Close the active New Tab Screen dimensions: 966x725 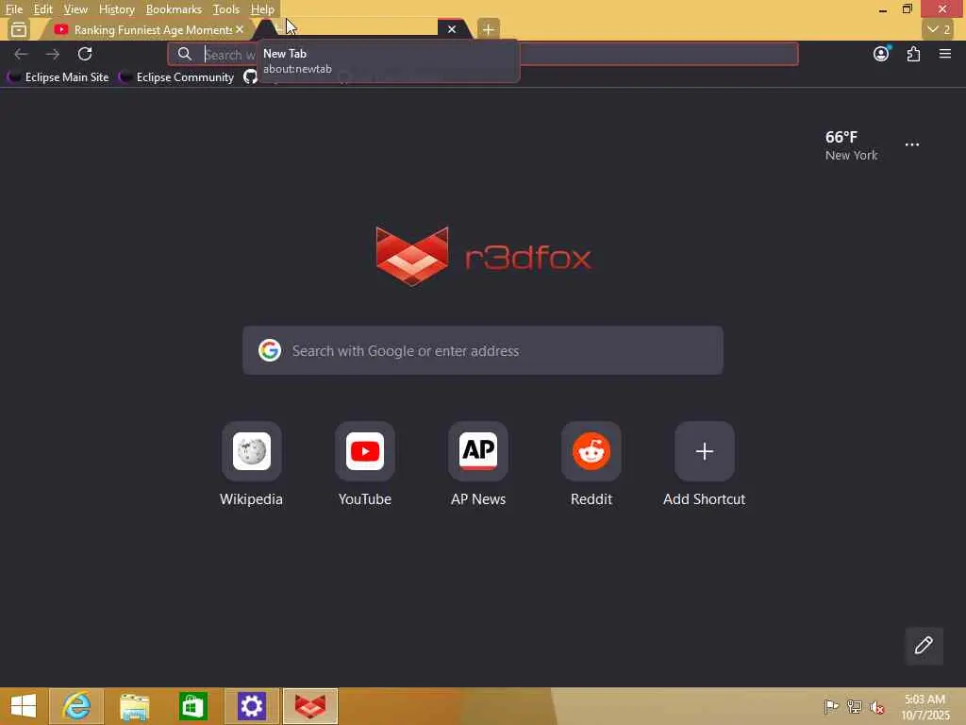tap(452, 29)
